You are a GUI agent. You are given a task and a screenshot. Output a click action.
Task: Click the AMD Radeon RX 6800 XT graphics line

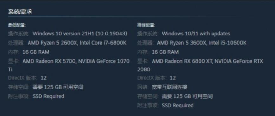click(x=207, y=61)
